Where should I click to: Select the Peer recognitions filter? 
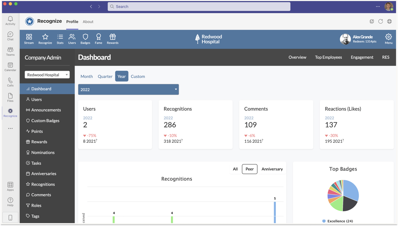[x=250, y=169]
